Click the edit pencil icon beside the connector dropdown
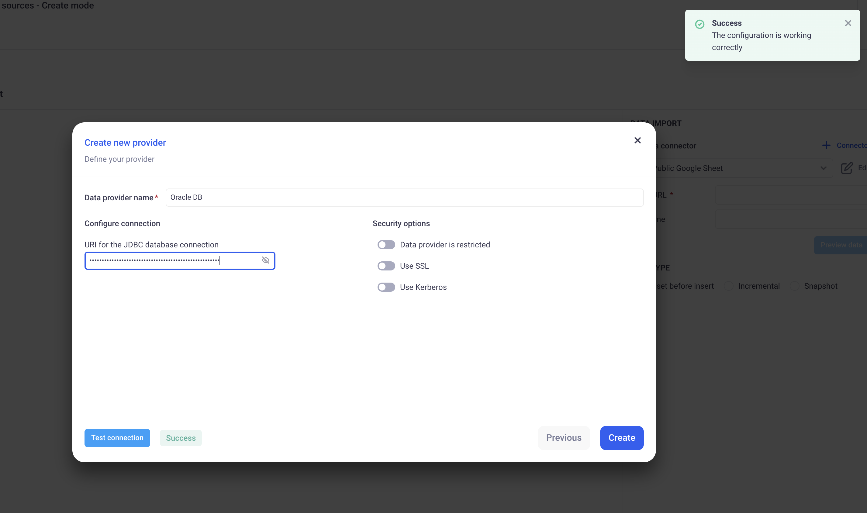867x513 pixels. [847, 168]
